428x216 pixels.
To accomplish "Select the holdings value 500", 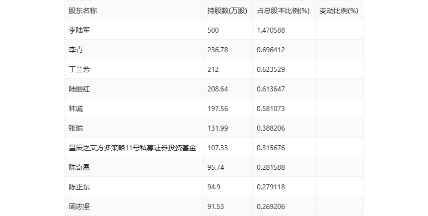I will tap(213, 30).
